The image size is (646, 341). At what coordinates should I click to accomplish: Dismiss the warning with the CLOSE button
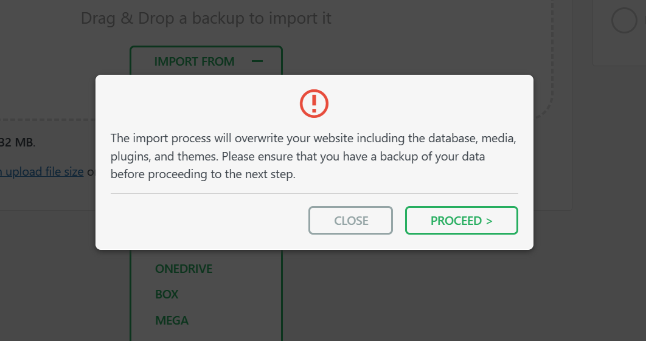350,220
